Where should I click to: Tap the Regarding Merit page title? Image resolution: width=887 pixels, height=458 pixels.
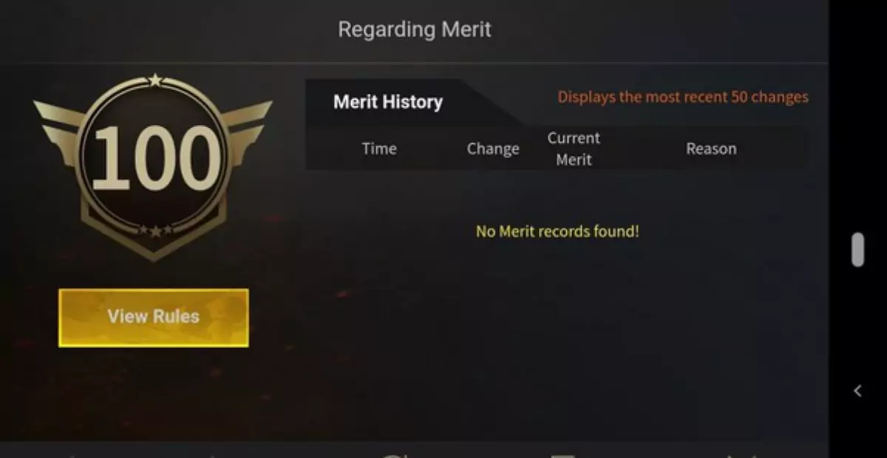coord(415,30)
